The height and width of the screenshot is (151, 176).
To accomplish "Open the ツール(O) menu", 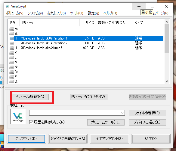I will point(76,13).
